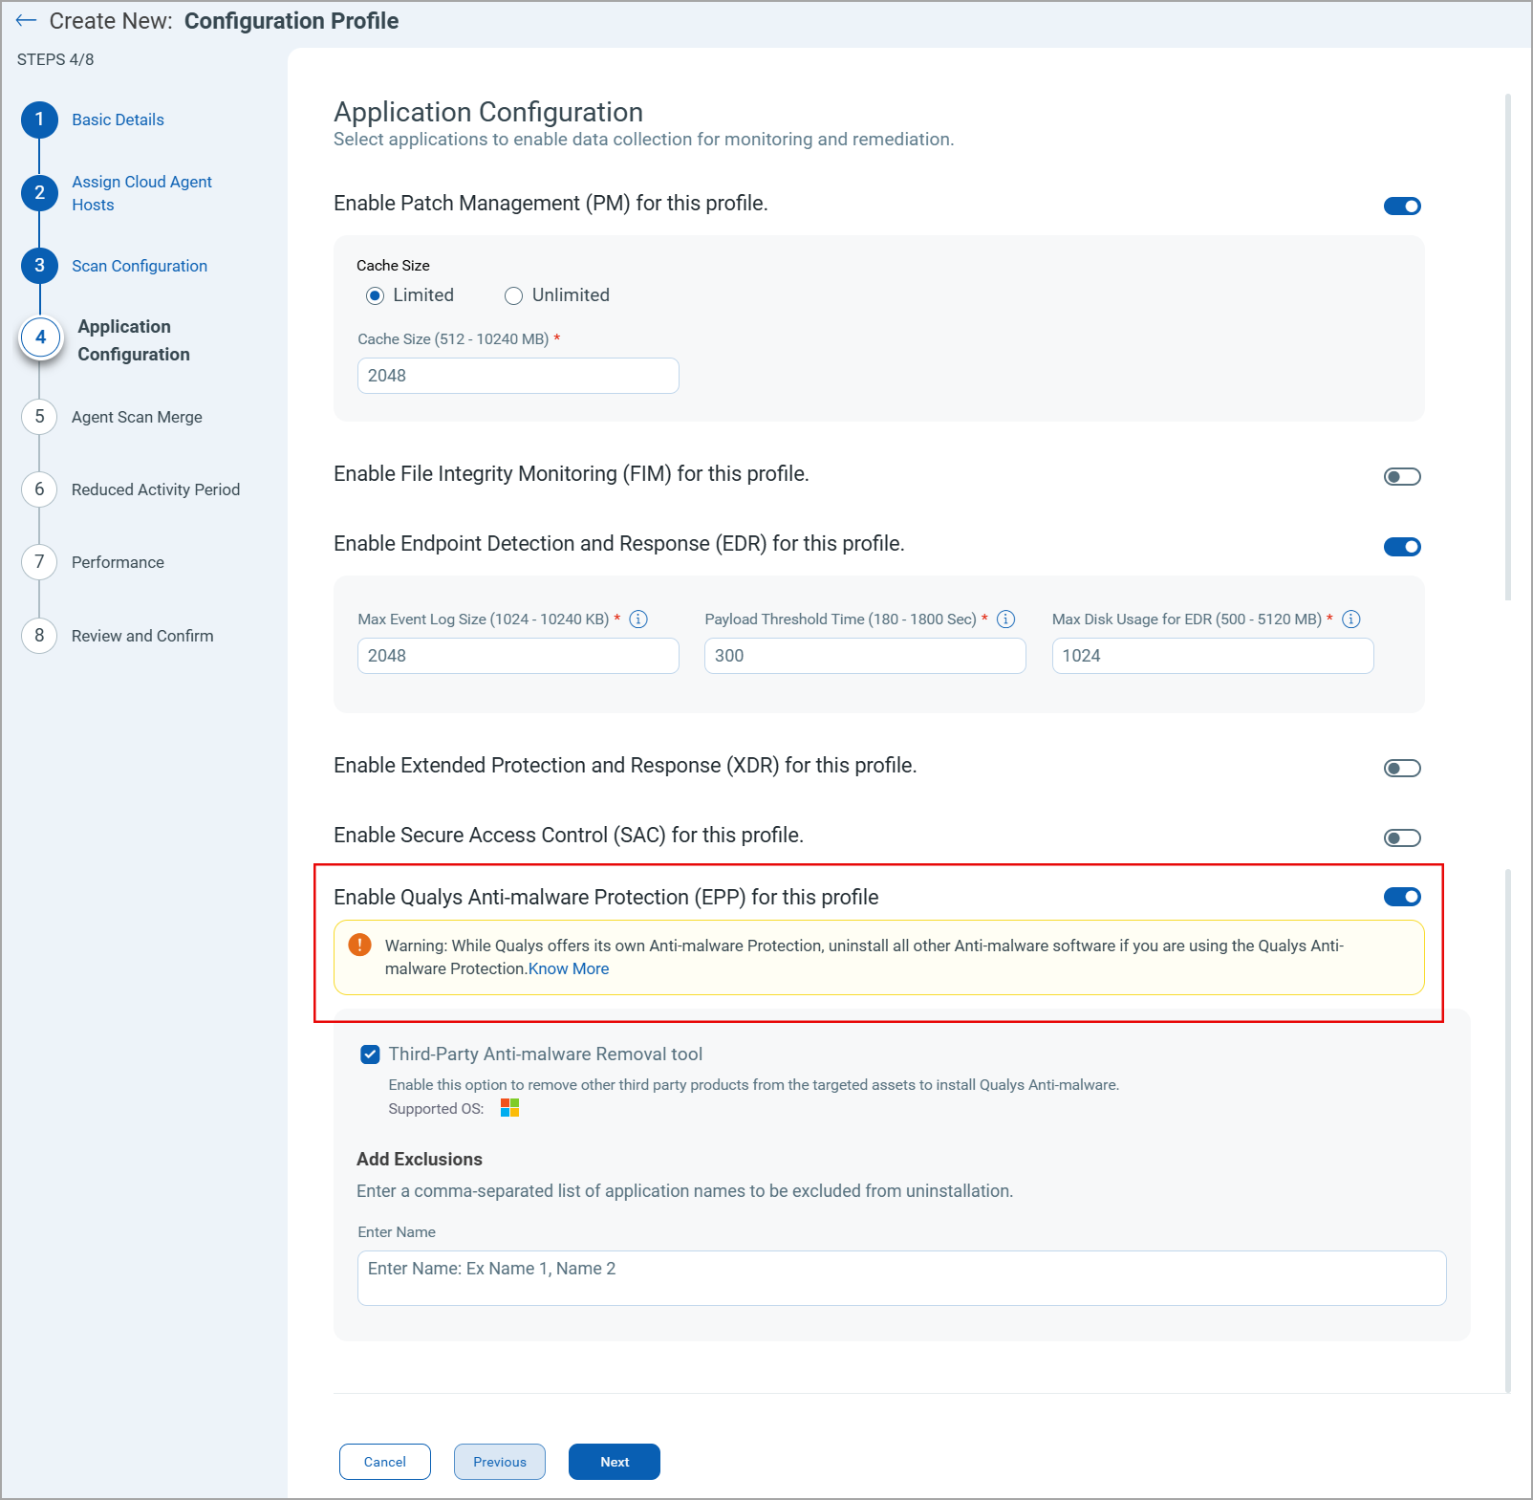Viewport: 1533px width, 1500px height.
Task: Select the Unlimited cache size radio button
Action: coord(513,295)
